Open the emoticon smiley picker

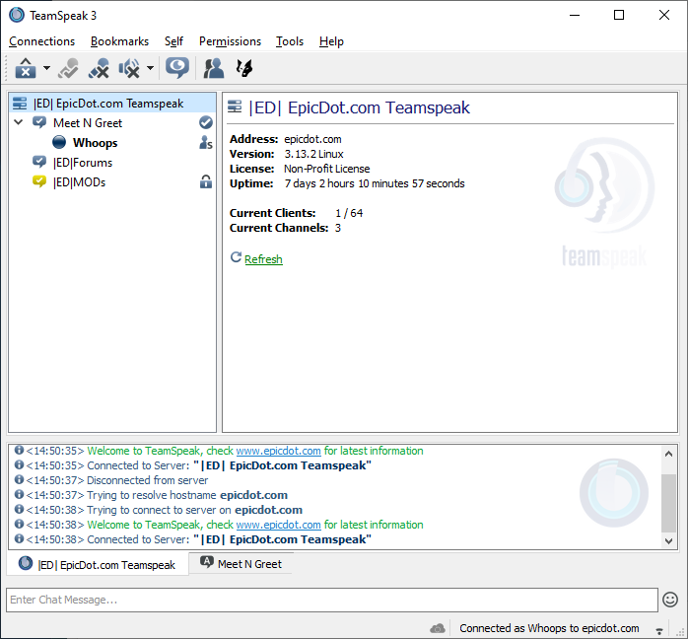(x=670, y=600)
